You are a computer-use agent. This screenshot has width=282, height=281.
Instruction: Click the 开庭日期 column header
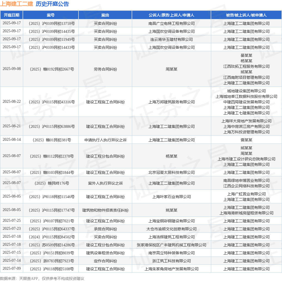click(x=12, y=15)
